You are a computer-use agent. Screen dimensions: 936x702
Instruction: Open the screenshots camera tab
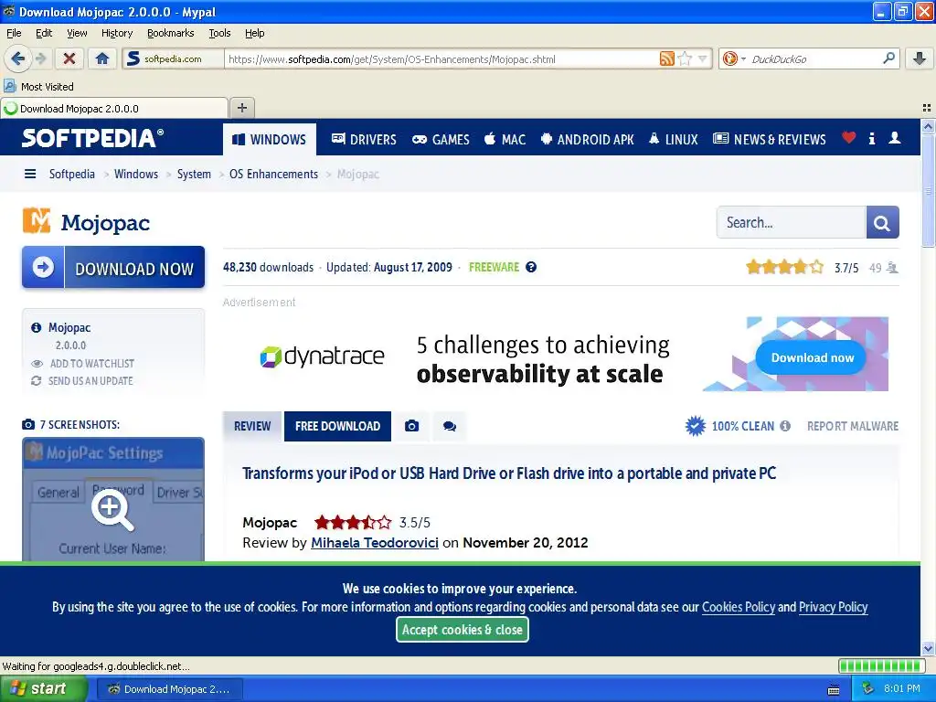click(x=412, y=426)
